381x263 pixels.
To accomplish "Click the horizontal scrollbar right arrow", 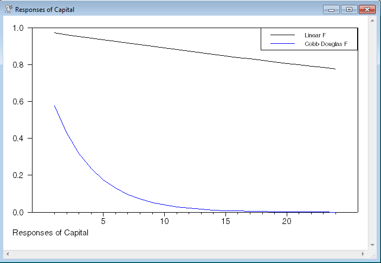I will click(363, 254).
